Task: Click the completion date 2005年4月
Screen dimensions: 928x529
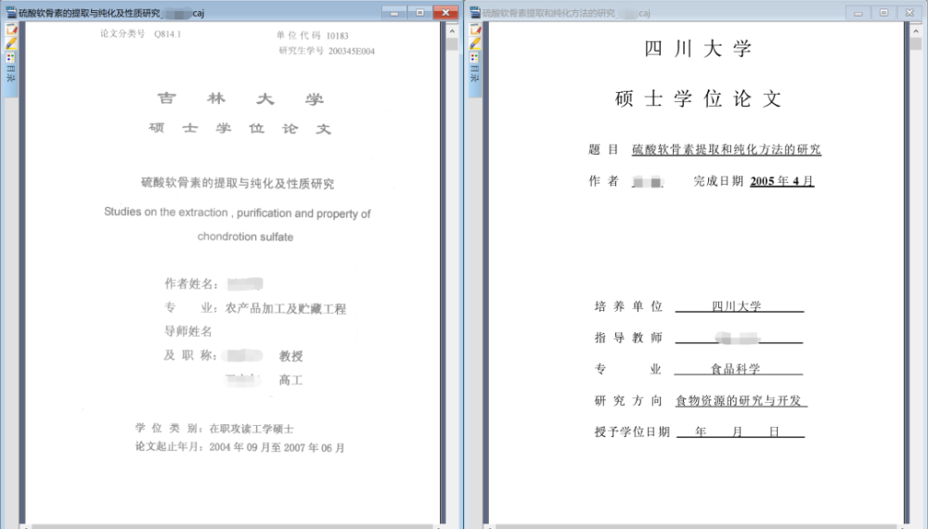Action: point(781,181)
